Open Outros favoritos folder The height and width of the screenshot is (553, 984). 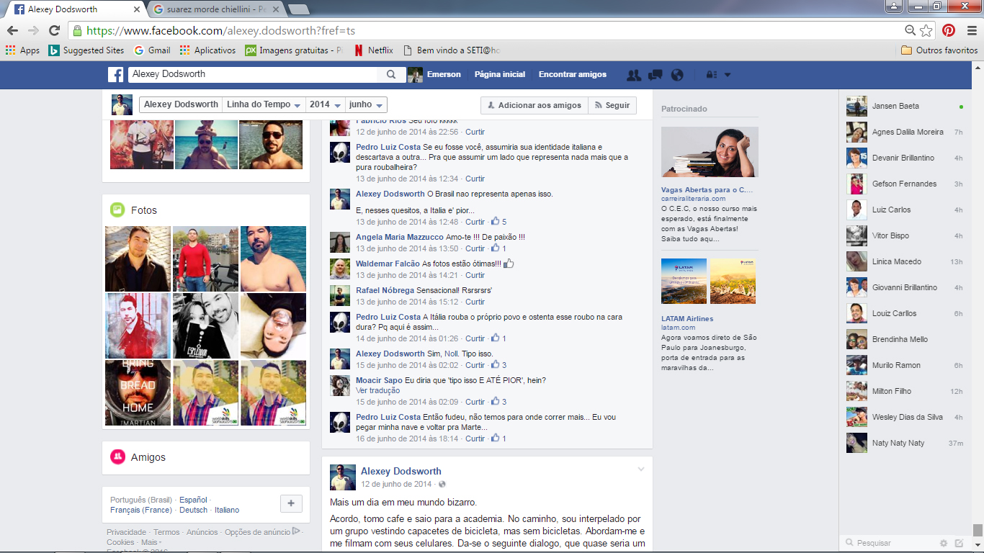click(939, 50)
